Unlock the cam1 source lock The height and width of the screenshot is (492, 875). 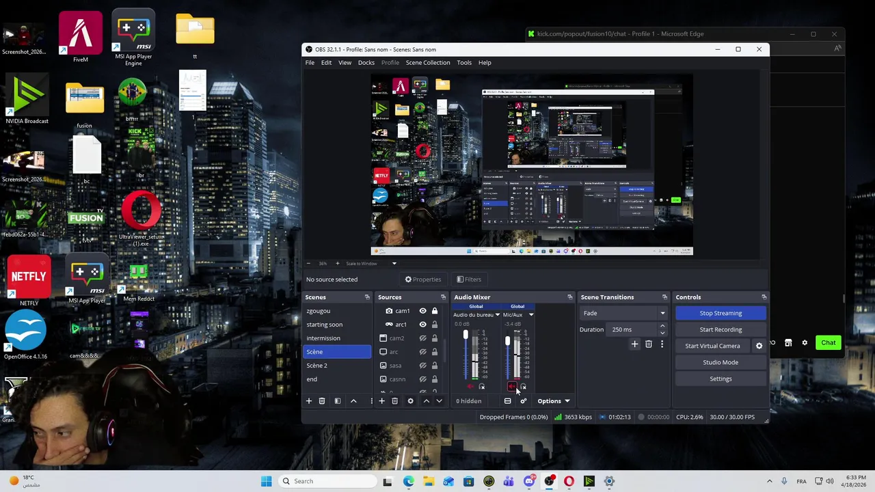[434, 311]
